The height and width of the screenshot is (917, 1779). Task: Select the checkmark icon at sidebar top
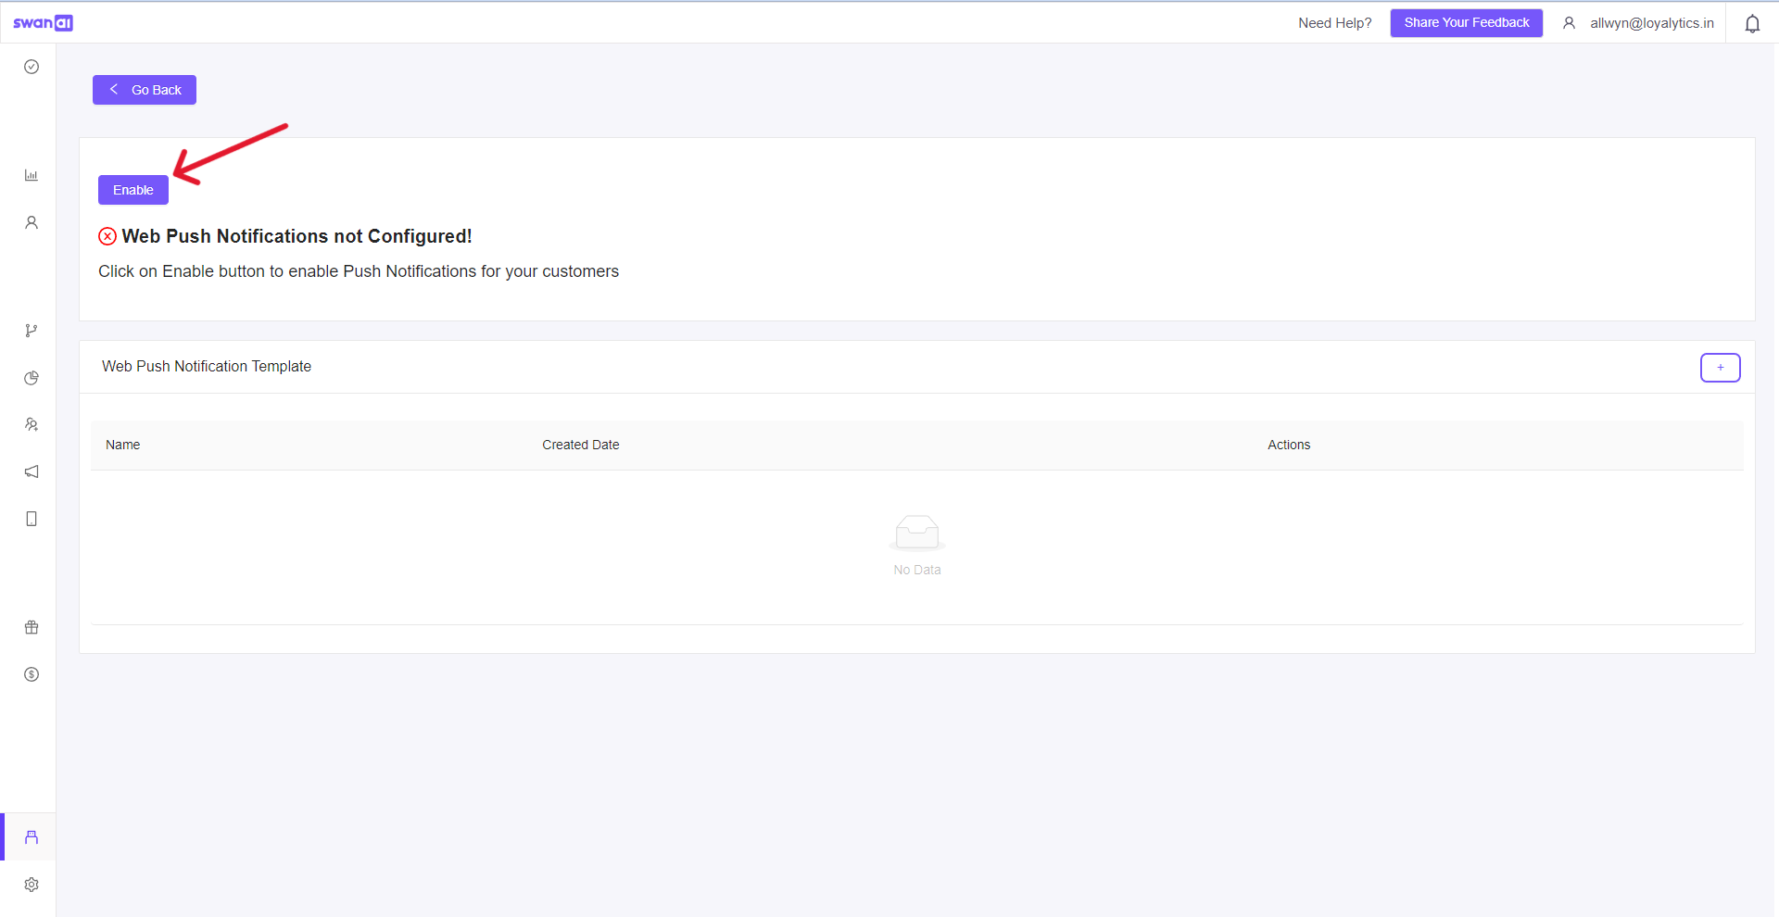[31, 67]
